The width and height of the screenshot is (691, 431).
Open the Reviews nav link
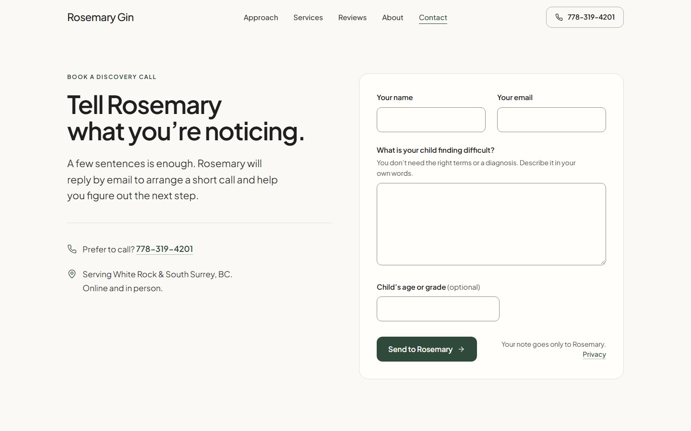pyautogui.click(x=352, y=18)
